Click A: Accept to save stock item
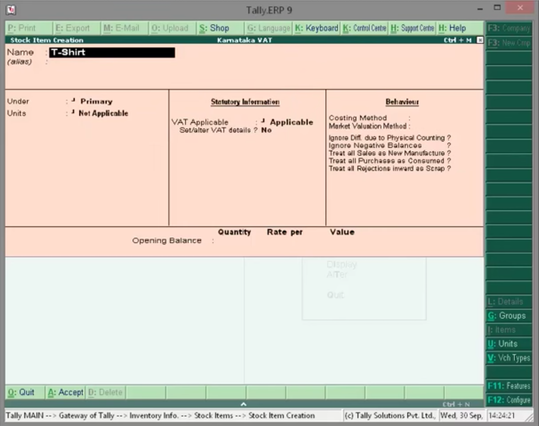The width and height of the screenshot is (539, 426). pos(65,392)
